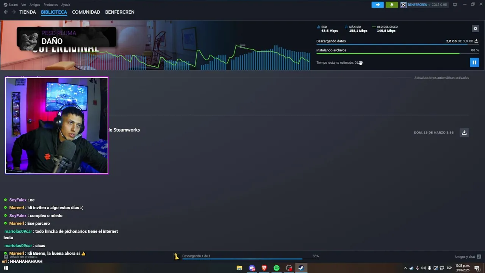Screen dimensions: 485x273
Task: Click the MÁXIMO speed indicator
Action: coord(356,29)
